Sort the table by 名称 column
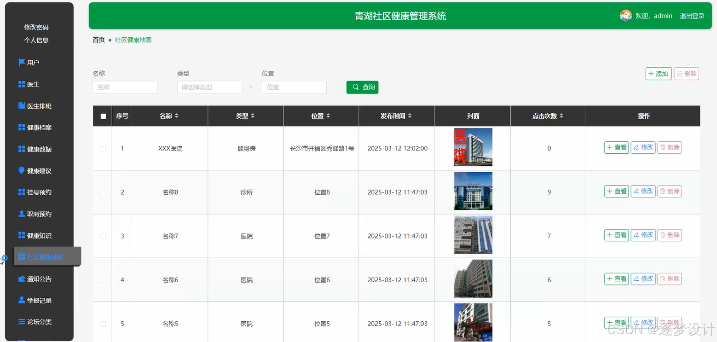 tap(177, 116)
